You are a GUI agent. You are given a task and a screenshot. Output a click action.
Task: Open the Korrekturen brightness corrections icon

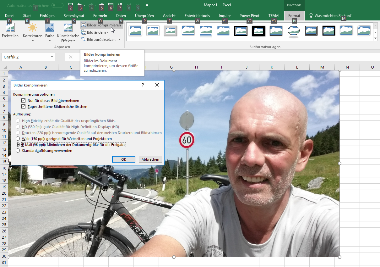pos(32,28)
